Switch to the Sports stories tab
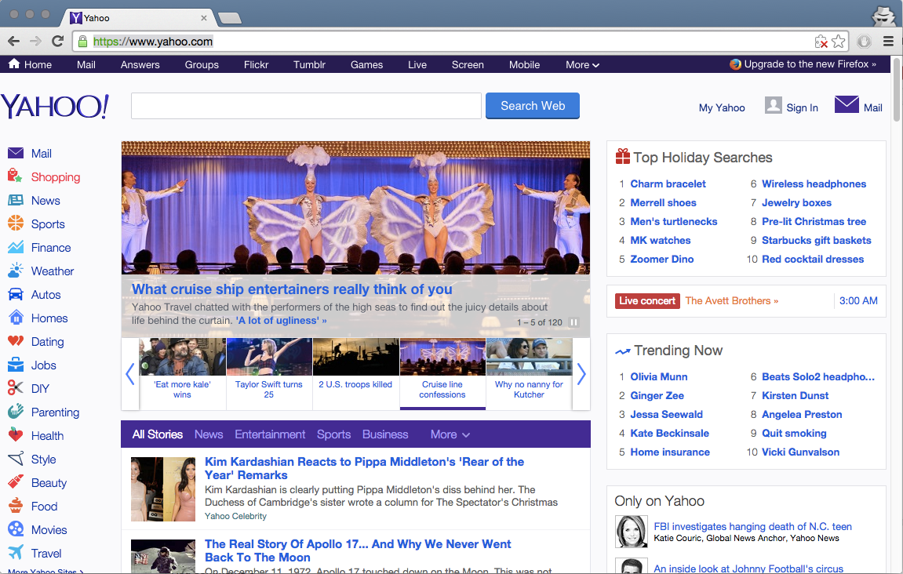903x574 pixels. [x=333, y=434]
